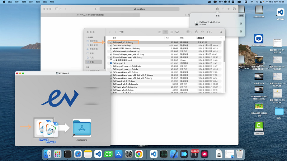Click Safari forward arrow
The width and height of the screenshot is (287, 161).
coord(71,9)
